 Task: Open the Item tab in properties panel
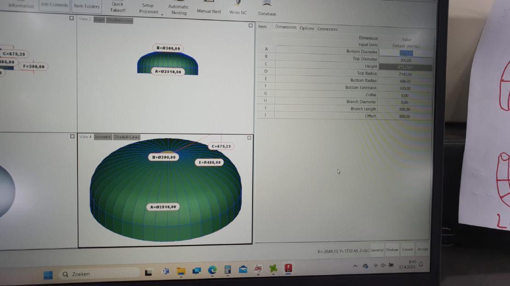click(x=262, y=27)
